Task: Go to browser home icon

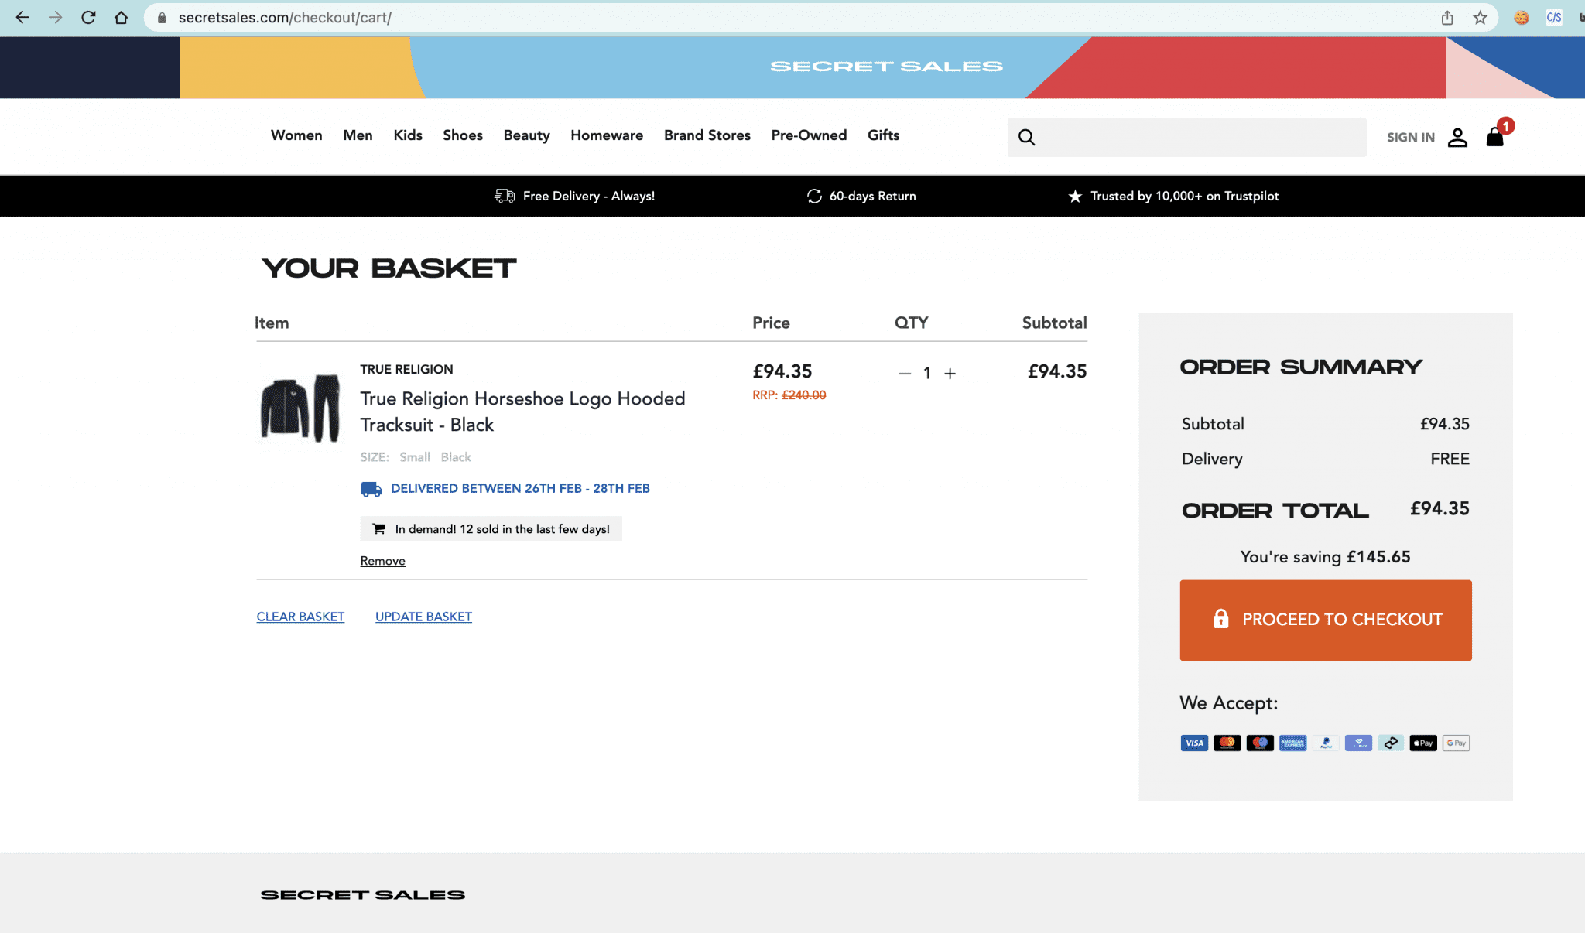Action: pyautogui.click(x=121, y=17)
